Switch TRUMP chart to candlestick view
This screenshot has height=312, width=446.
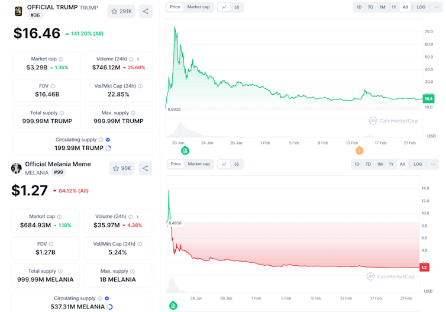point(237,7)
